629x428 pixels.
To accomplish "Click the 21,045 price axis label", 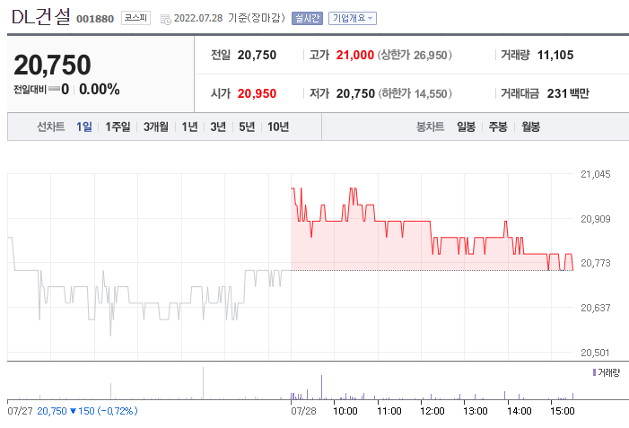I will [595, 174].
